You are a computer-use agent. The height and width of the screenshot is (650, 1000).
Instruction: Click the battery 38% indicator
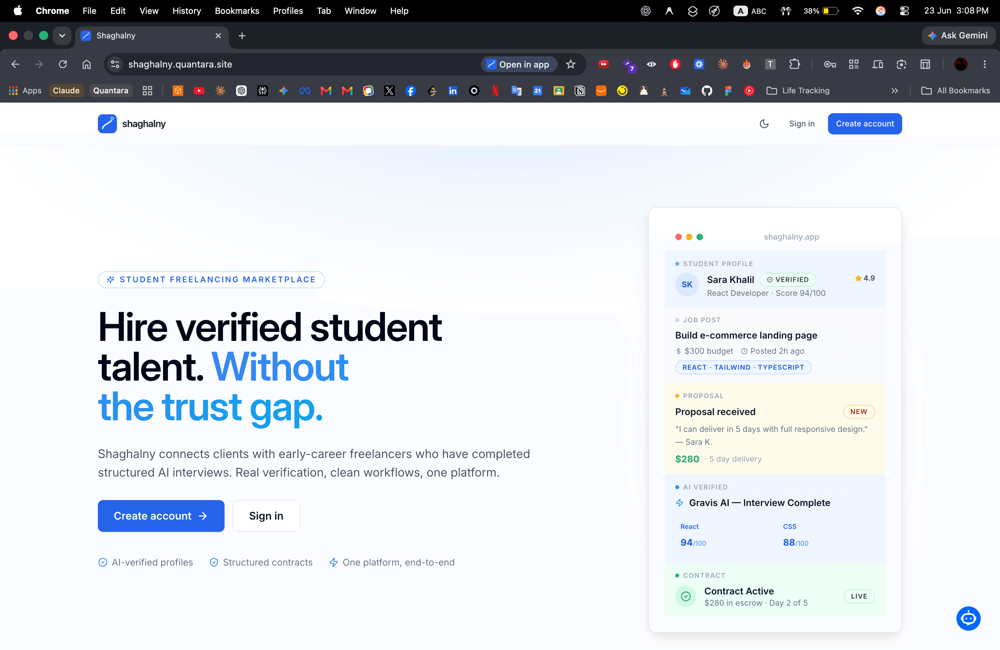(820, 11)
